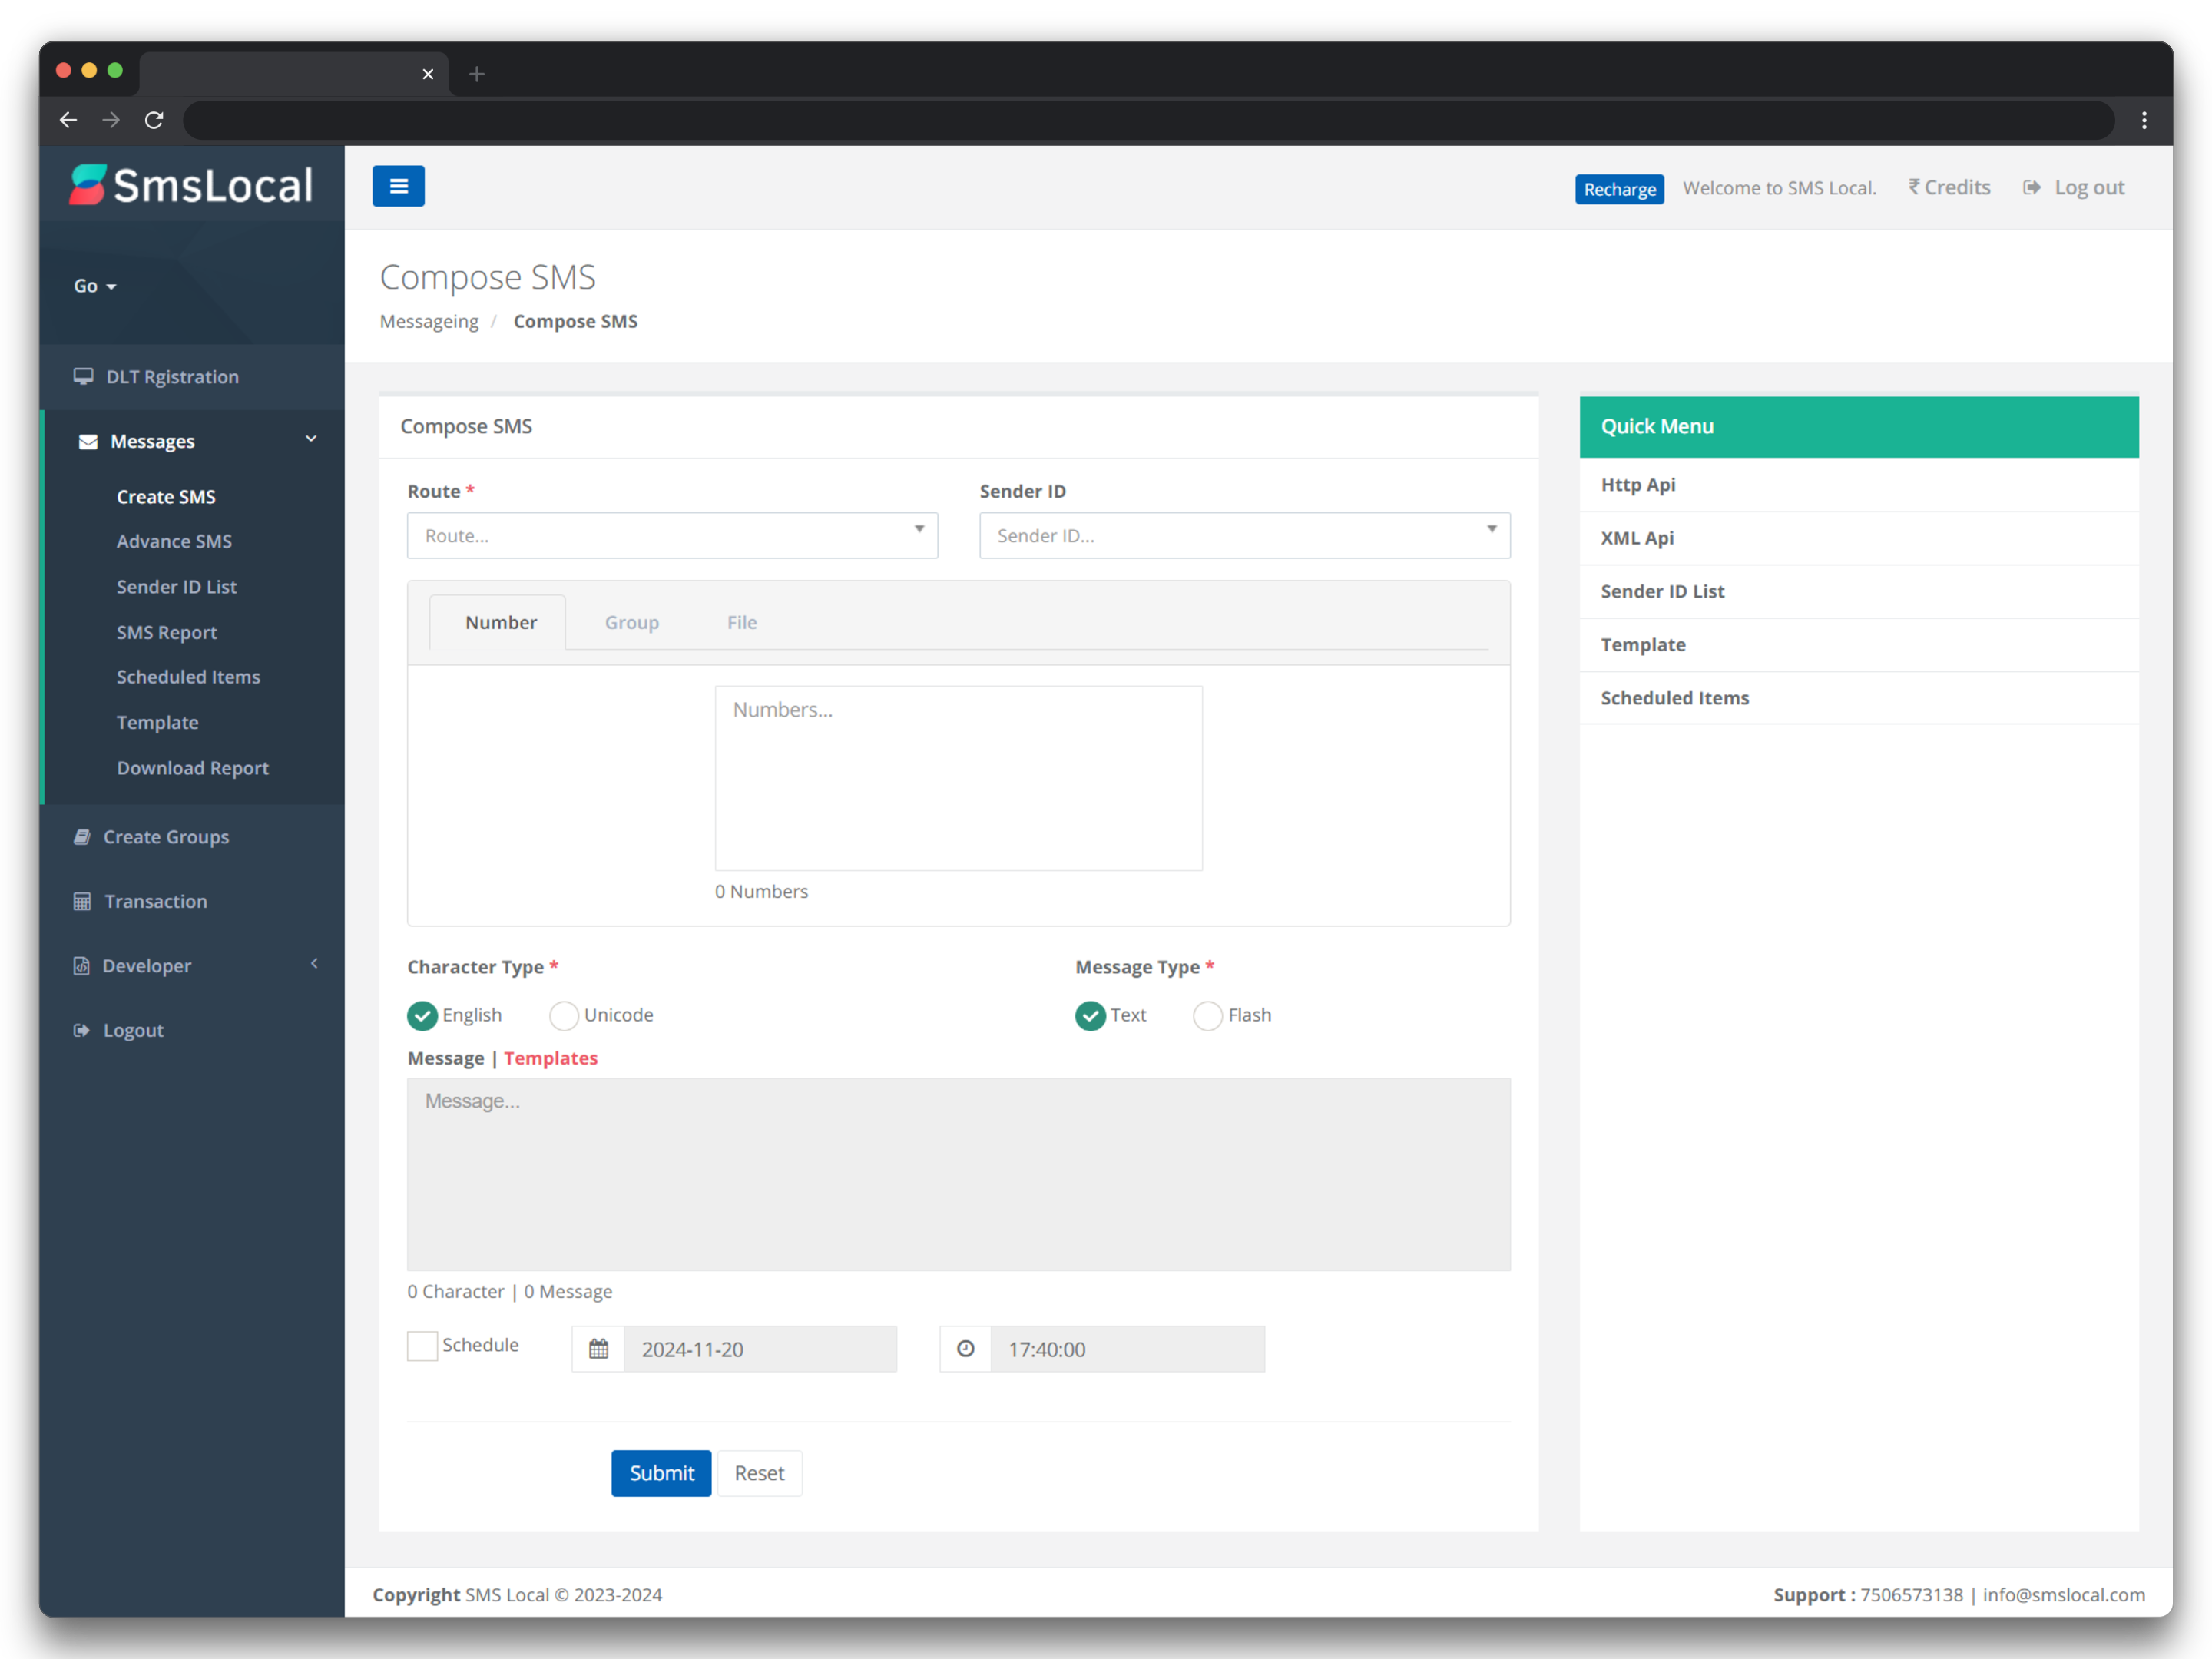Viewport: 2212px width, 1659px height.
Task: Select Unicode character type
Action: (x=564, y=1015)
